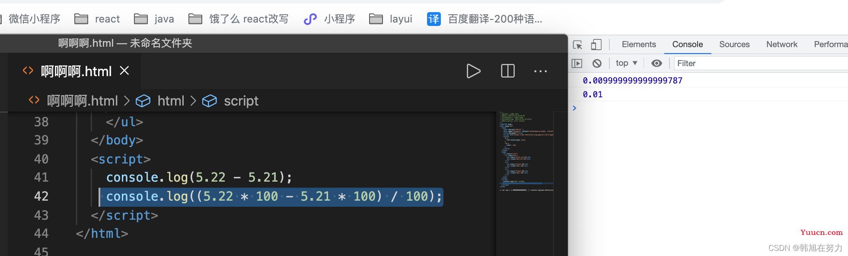Click line number 41 in the gutter
This screenshot has width=848, height=256.
pos(41,177)
